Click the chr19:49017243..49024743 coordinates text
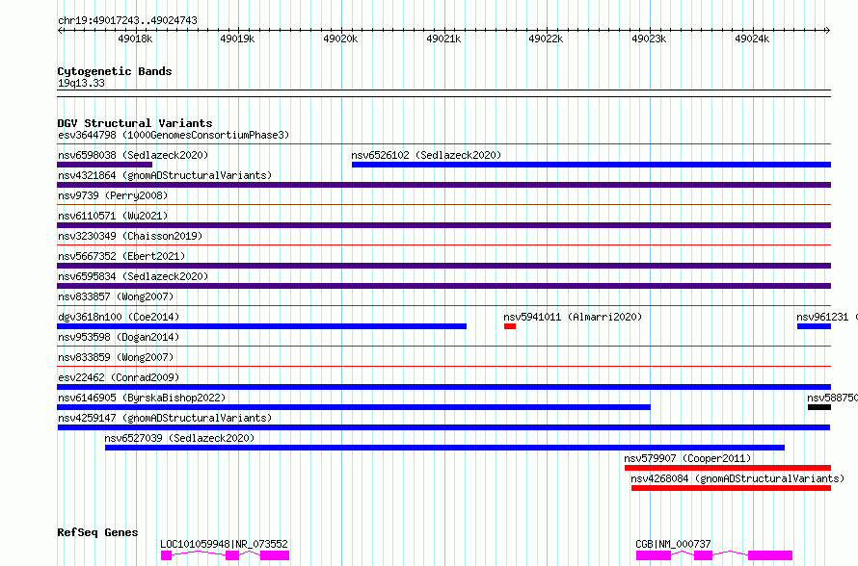The height and width of the screenshot is (566, 858). (127, 20)
